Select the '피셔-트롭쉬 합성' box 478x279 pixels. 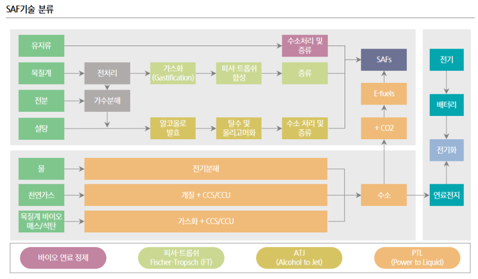(x=239, y=74)
